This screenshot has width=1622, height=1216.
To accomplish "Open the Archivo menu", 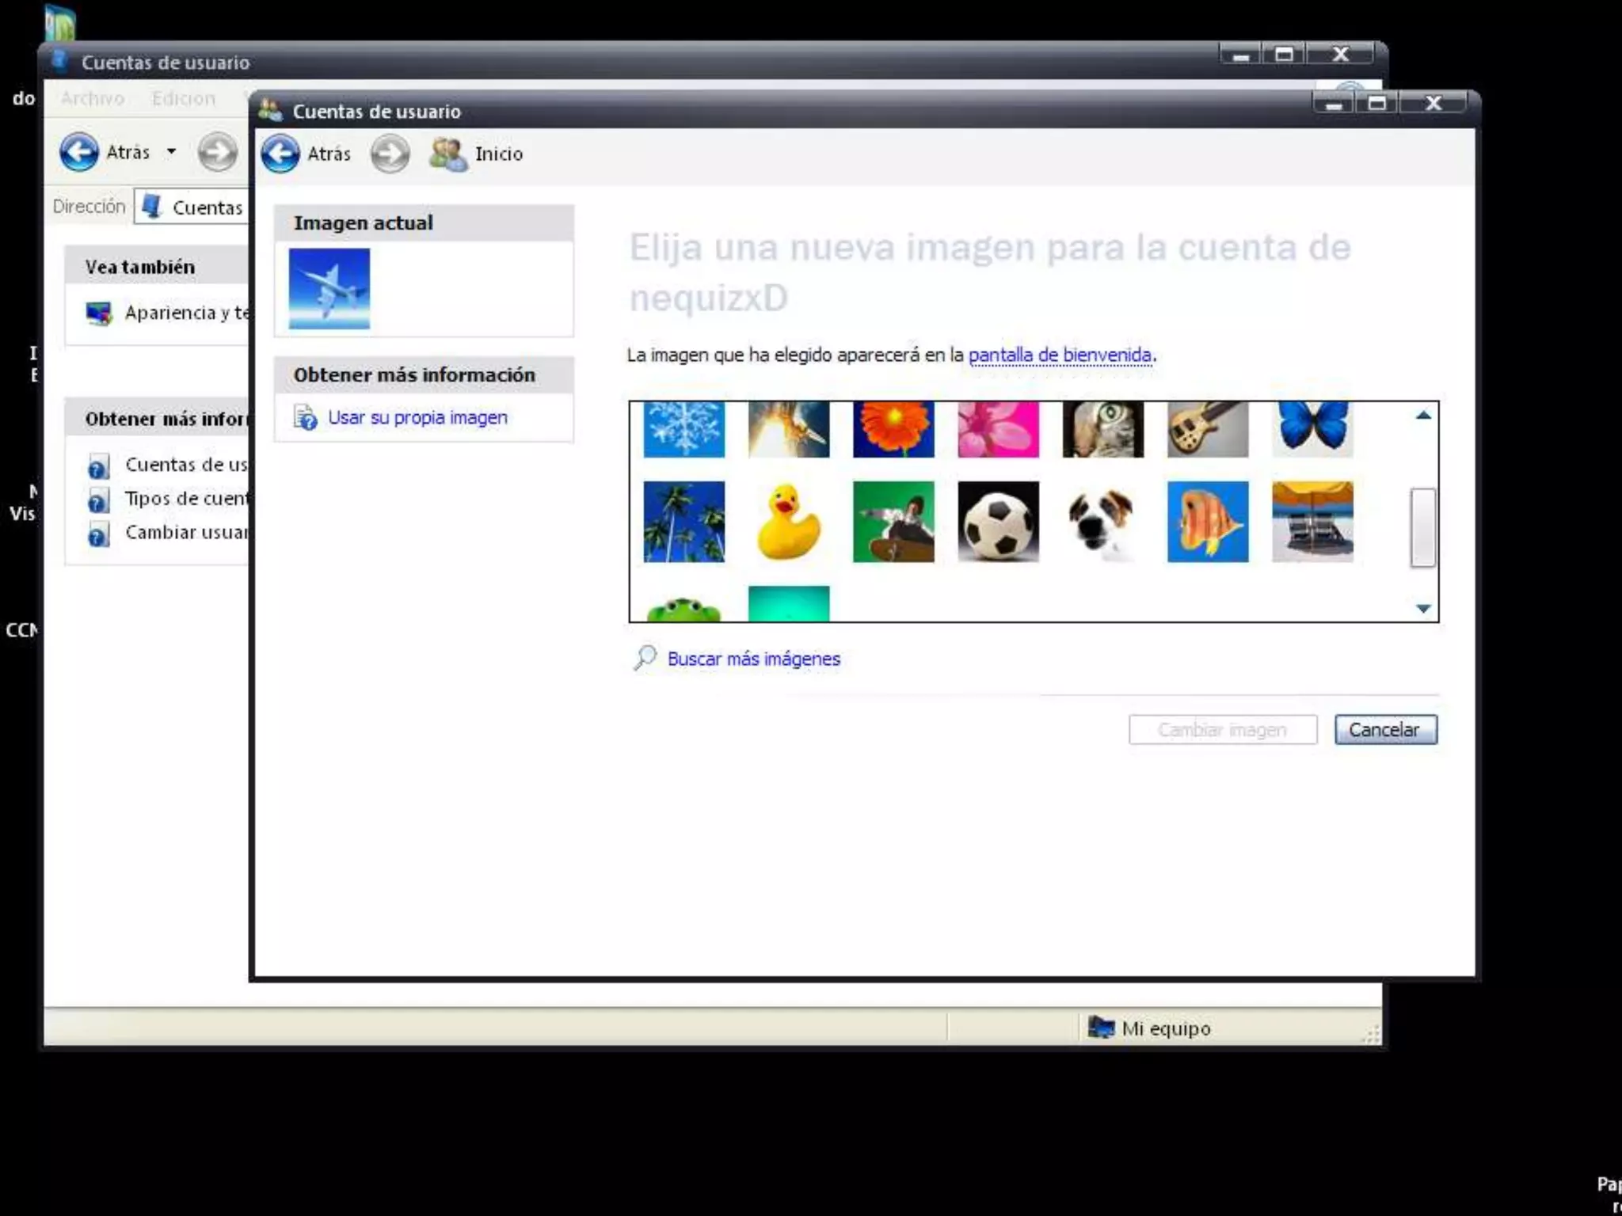I will 93,98.
